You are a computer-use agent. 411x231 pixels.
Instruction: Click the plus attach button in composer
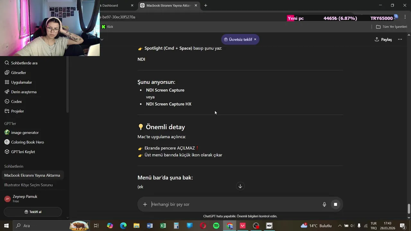click(145, 204)
